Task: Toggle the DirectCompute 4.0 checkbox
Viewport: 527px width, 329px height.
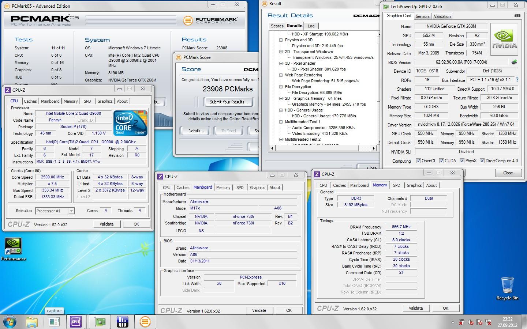Action: [x=482, y=161]
